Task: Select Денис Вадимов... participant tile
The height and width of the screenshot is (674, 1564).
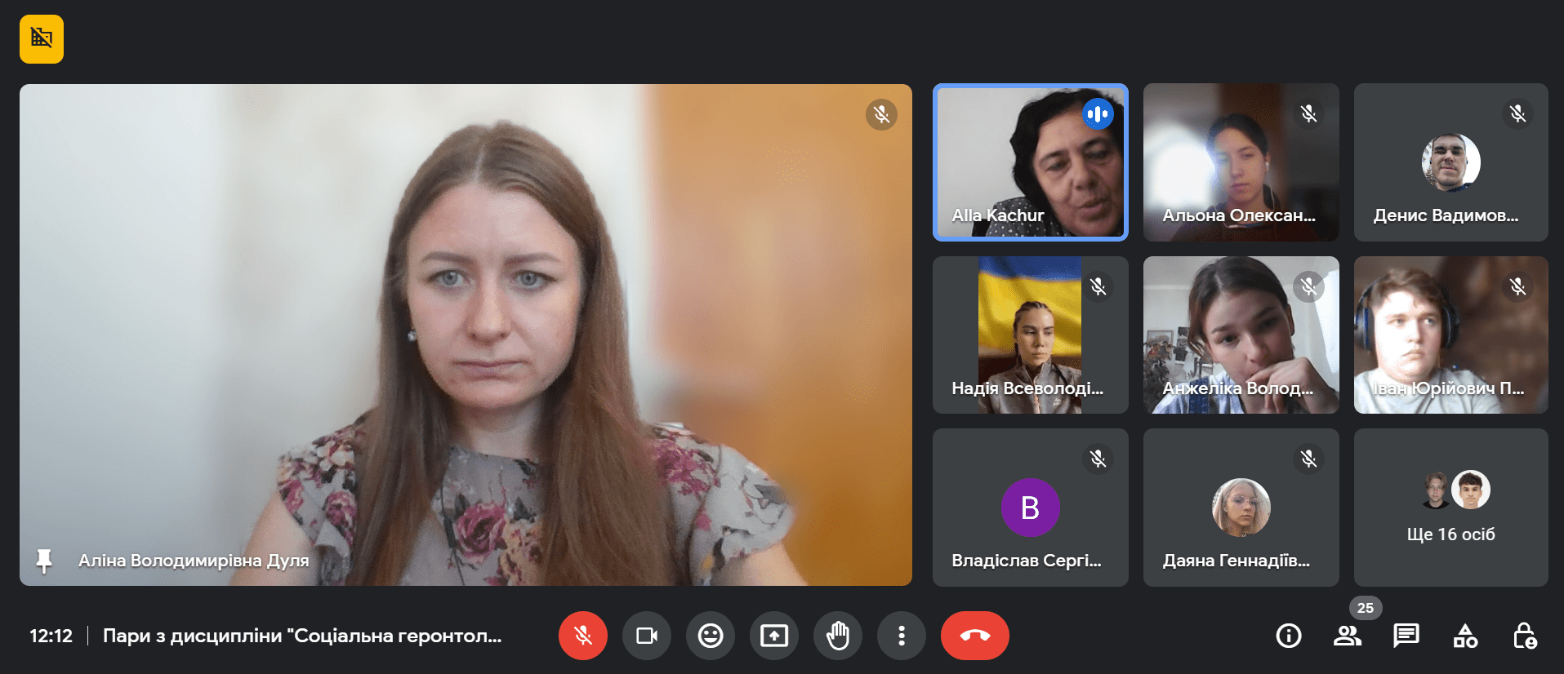Action: [1450, 162]
